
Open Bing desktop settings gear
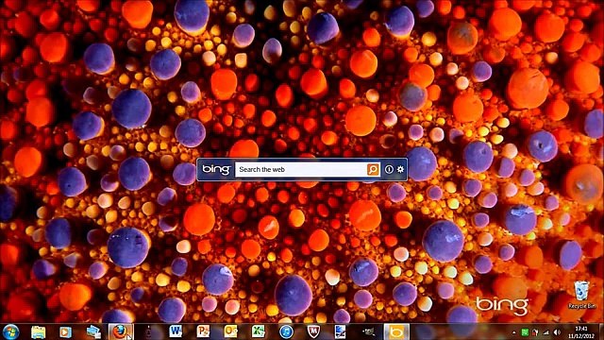click(400, 169)
